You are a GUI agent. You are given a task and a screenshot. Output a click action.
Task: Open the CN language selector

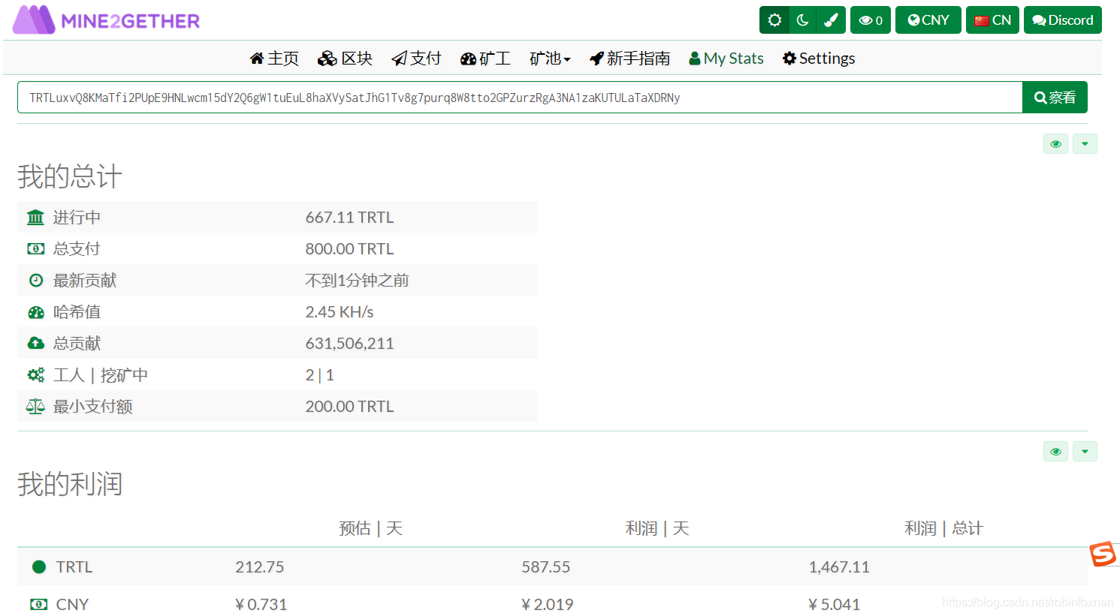tap(992, 20)
